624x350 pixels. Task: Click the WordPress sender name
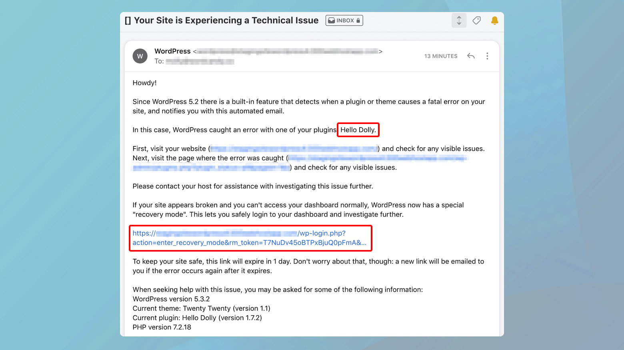(x=172, y=51)
